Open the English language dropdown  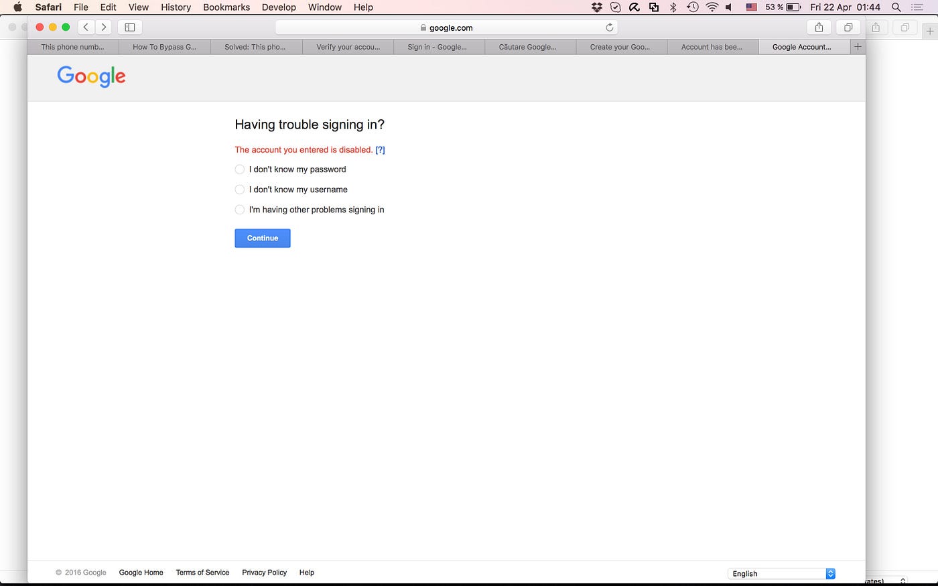[x=781, y=573]
